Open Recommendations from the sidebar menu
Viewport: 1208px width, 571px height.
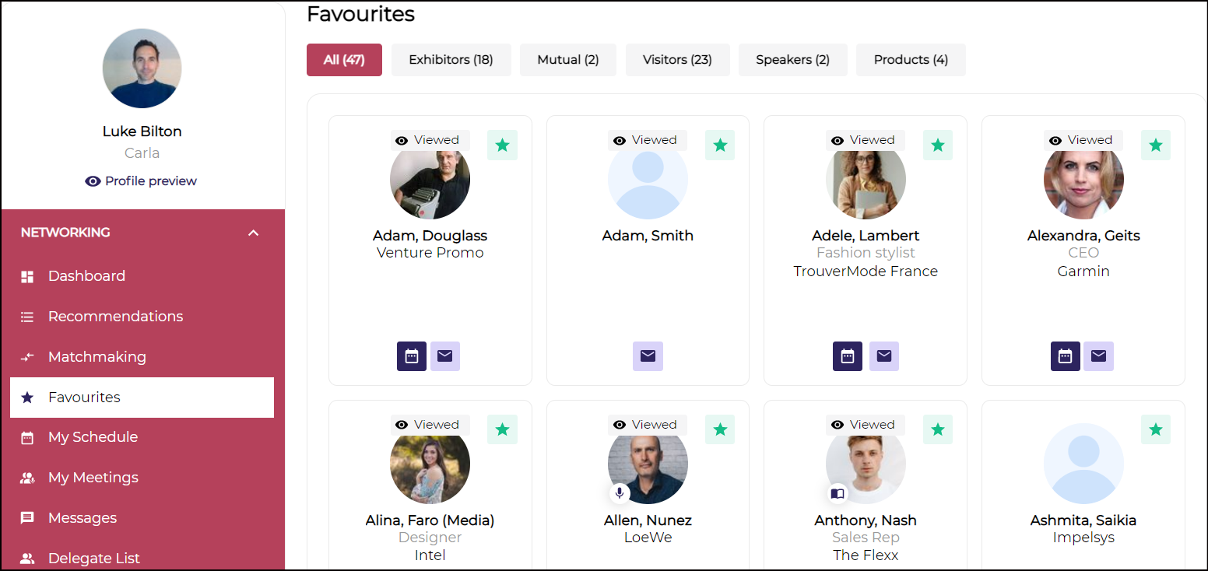(x=115, y=317)
